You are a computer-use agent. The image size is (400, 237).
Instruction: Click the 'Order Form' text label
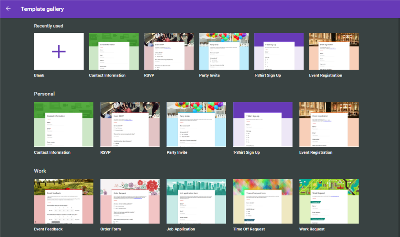[111, 229]
